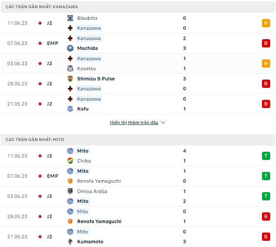Click the Kumamoto team crest icon
Viewport: 276px width, 247px height.
[x=70, y=242]
